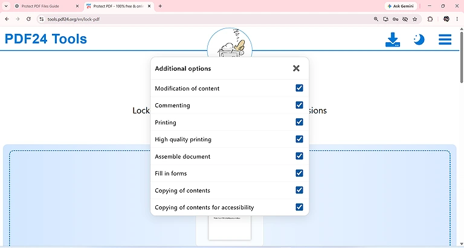The image size is (464, 248).
Task: Click the crossed-out eye tracking icon
Action: [x=405, y=19]
